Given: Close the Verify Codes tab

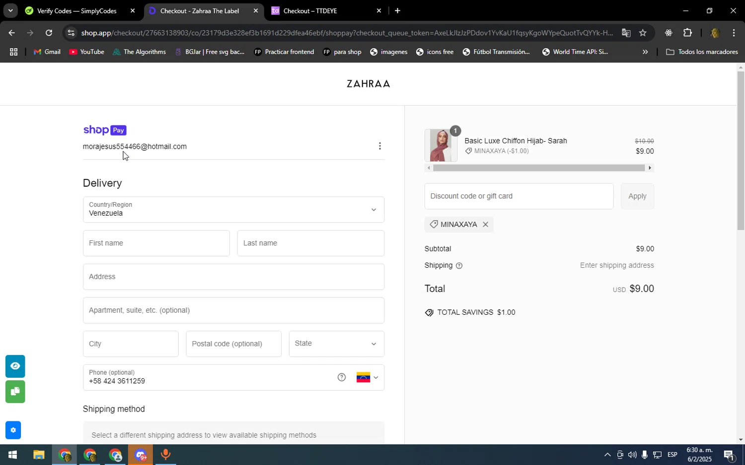Looking at the screenshot, I should click(133, 11).
